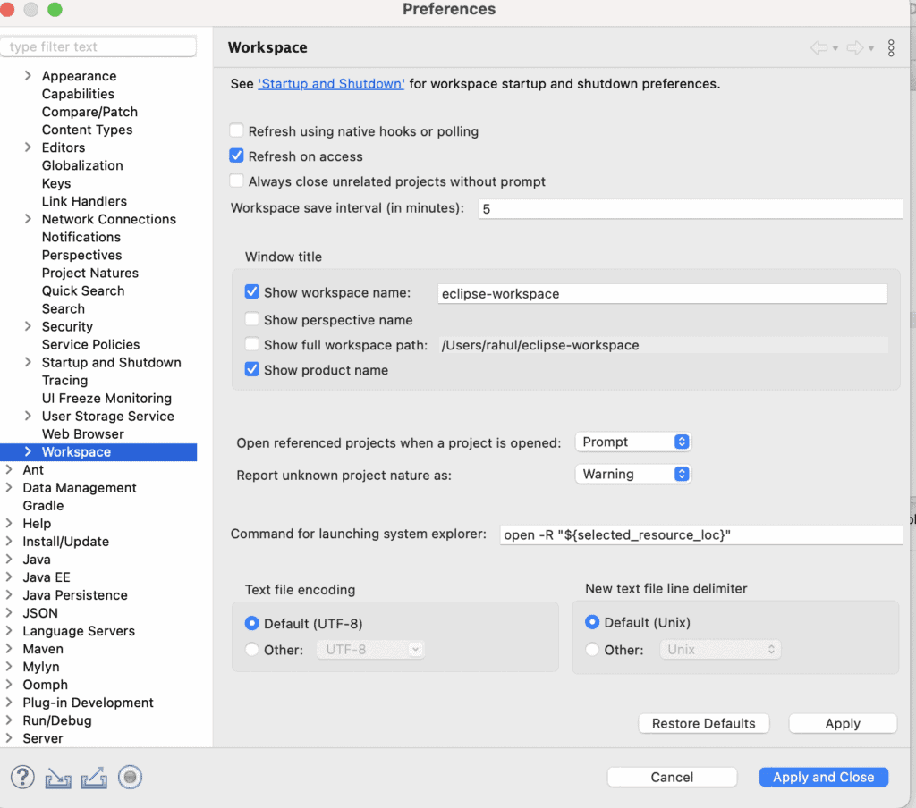Enable Always close unrelated projects without prompt
The height and width of the screenshot is (808, 916).
[236, 181]
